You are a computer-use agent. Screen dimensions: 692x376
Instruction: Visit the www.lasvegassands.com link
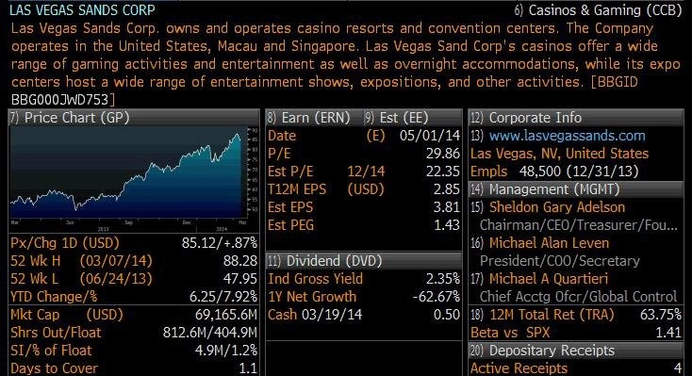[x=567, y=136]
